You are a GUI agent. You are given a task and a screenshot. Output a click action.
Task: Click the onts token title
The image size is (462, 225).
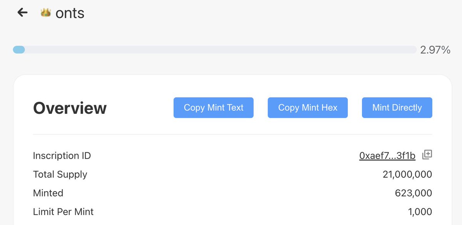tap(70, 13)
